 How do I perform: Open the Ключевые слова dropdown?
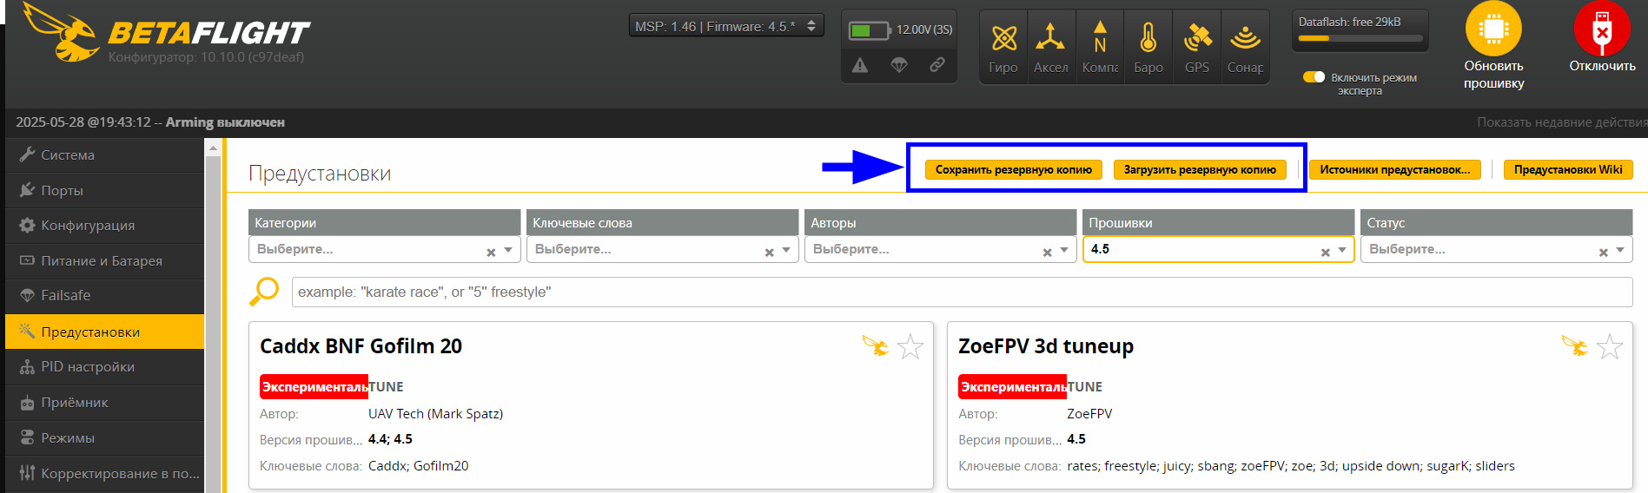pos(662,249)
